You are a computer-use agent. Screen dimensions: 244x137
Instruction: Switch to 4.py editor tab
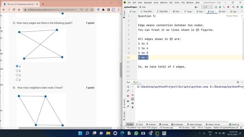tap(201, 11)
